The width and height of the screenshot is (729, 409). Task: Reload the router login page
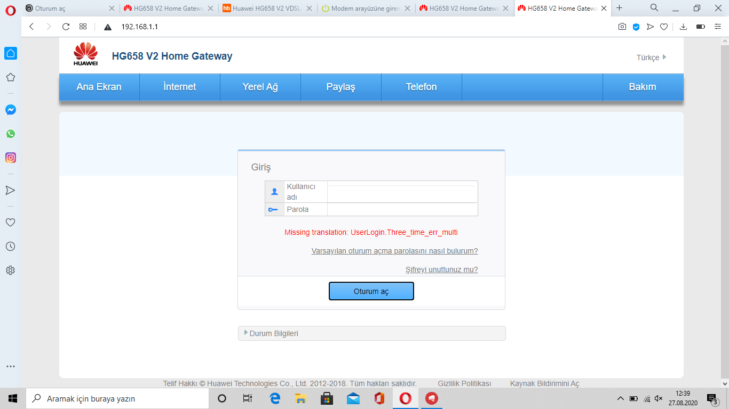tap(66, 27)
